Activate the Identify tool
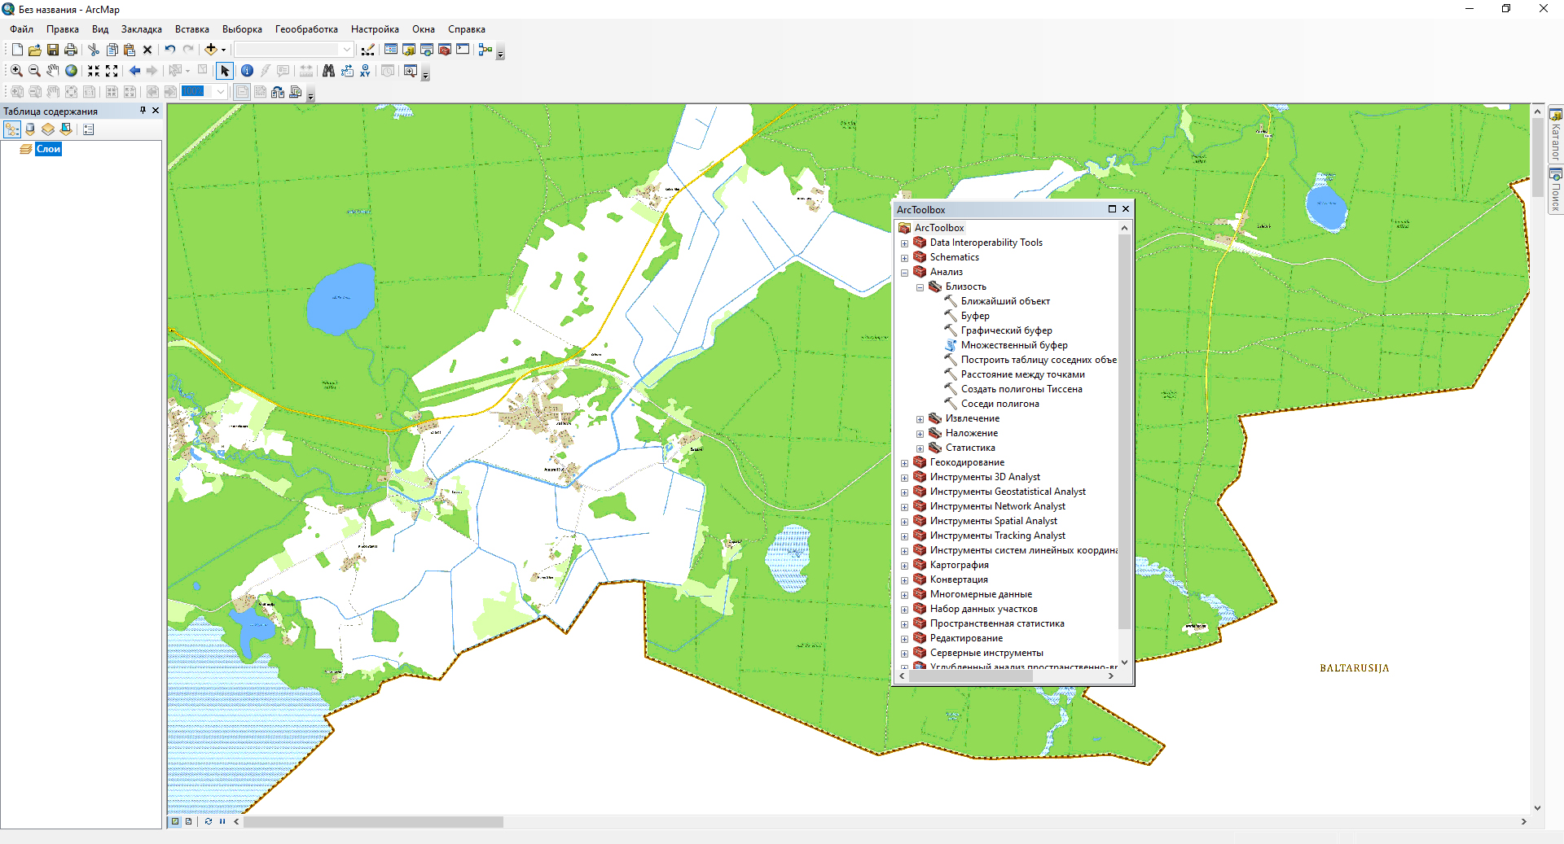Screen dimensions: 1564x844 tap(247, 71)
